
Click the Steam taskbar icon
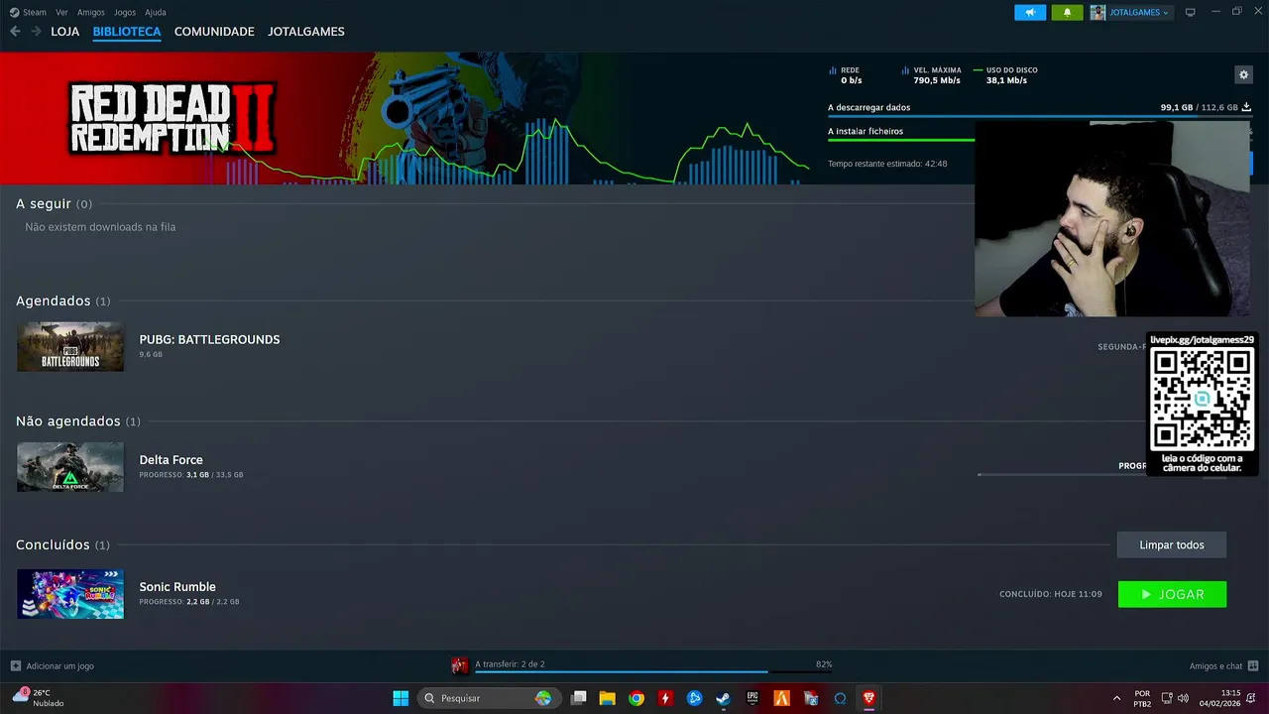(724, 698)
